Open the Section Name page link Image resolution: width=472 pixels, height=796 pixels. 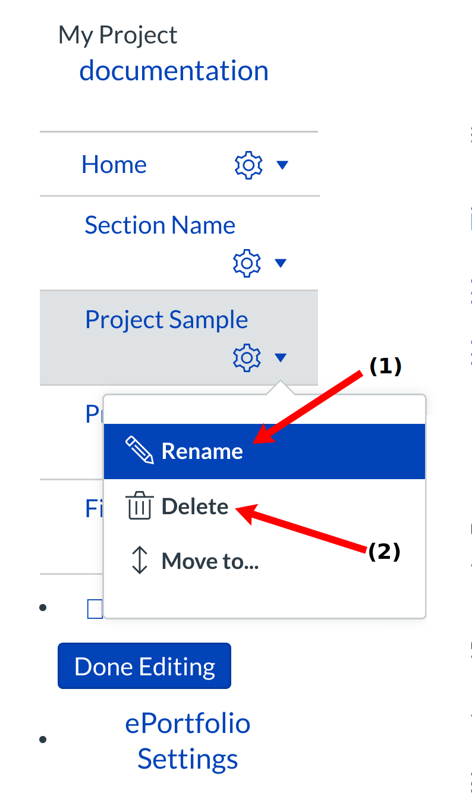[160, 225]
